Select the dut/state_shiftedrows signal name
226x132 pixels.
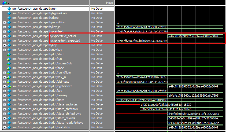[47, 113]
